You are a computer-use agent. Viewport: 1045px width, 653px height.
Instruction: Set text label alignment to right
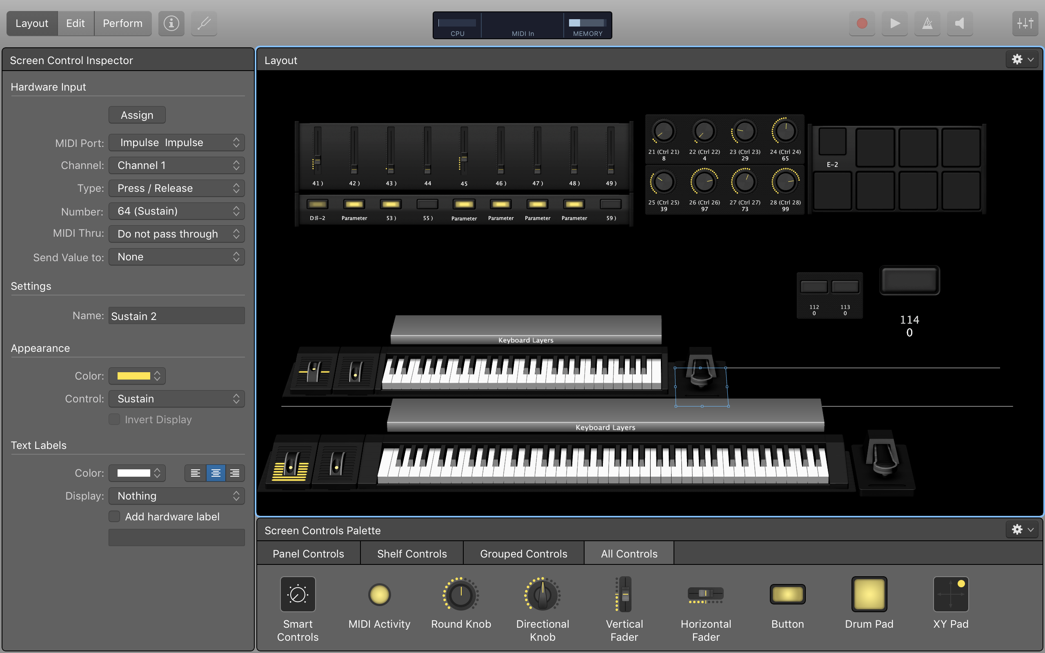[234, 473]
